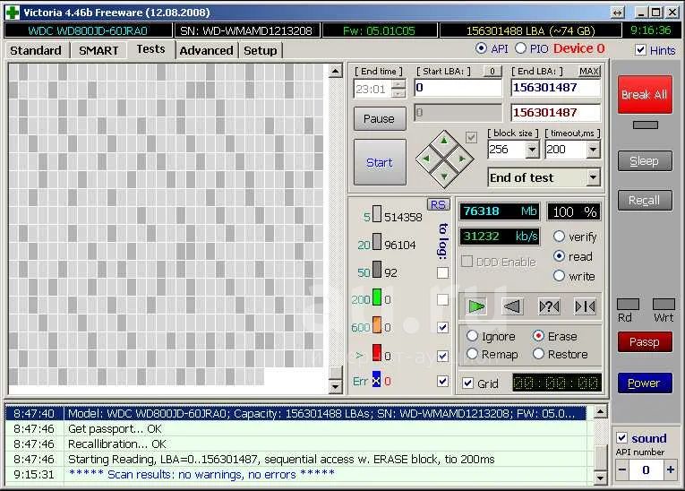The height and width of the screenshot is (491, 685).
Task: Click the butterfly seek scan button
Action: pos(585,306)
